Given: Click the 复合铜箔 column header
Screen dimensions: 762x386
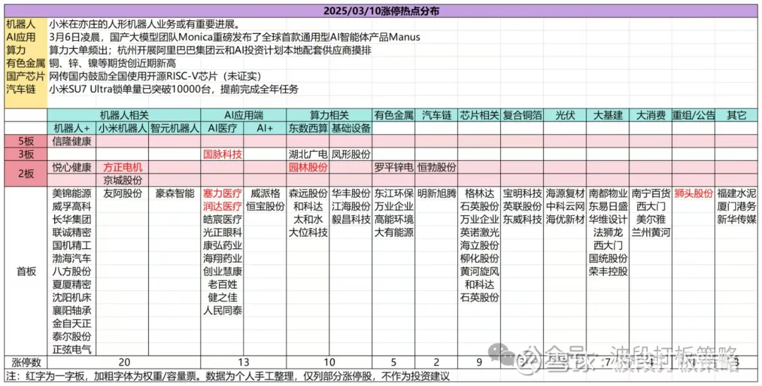Looking at the screenshot, I should pos(522,115).
